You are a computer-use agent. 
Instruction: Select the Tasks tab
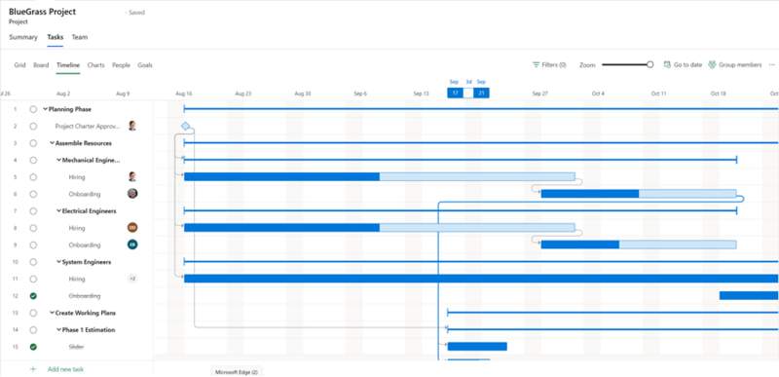tap(56, 37)
